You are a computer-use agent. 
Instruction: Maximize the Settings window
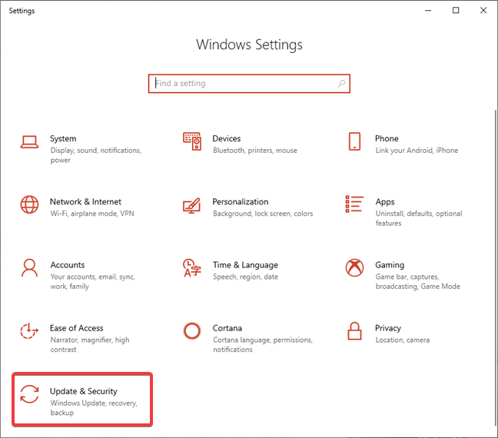[x=456, y=11]
